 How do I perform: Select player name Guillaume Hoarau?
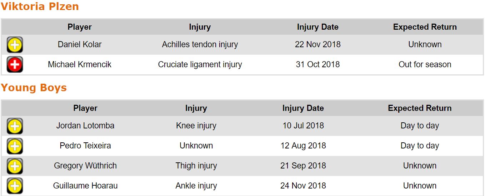pos(85,186)
